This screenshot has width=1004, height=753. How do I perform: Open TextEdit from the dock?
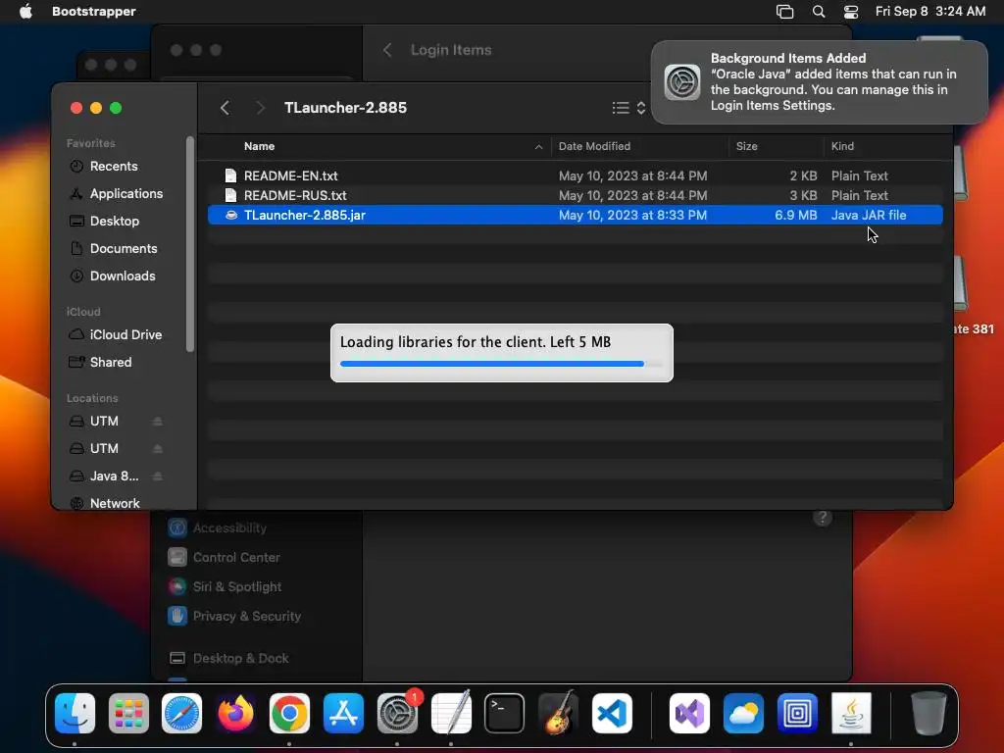(x=451, y=713)
